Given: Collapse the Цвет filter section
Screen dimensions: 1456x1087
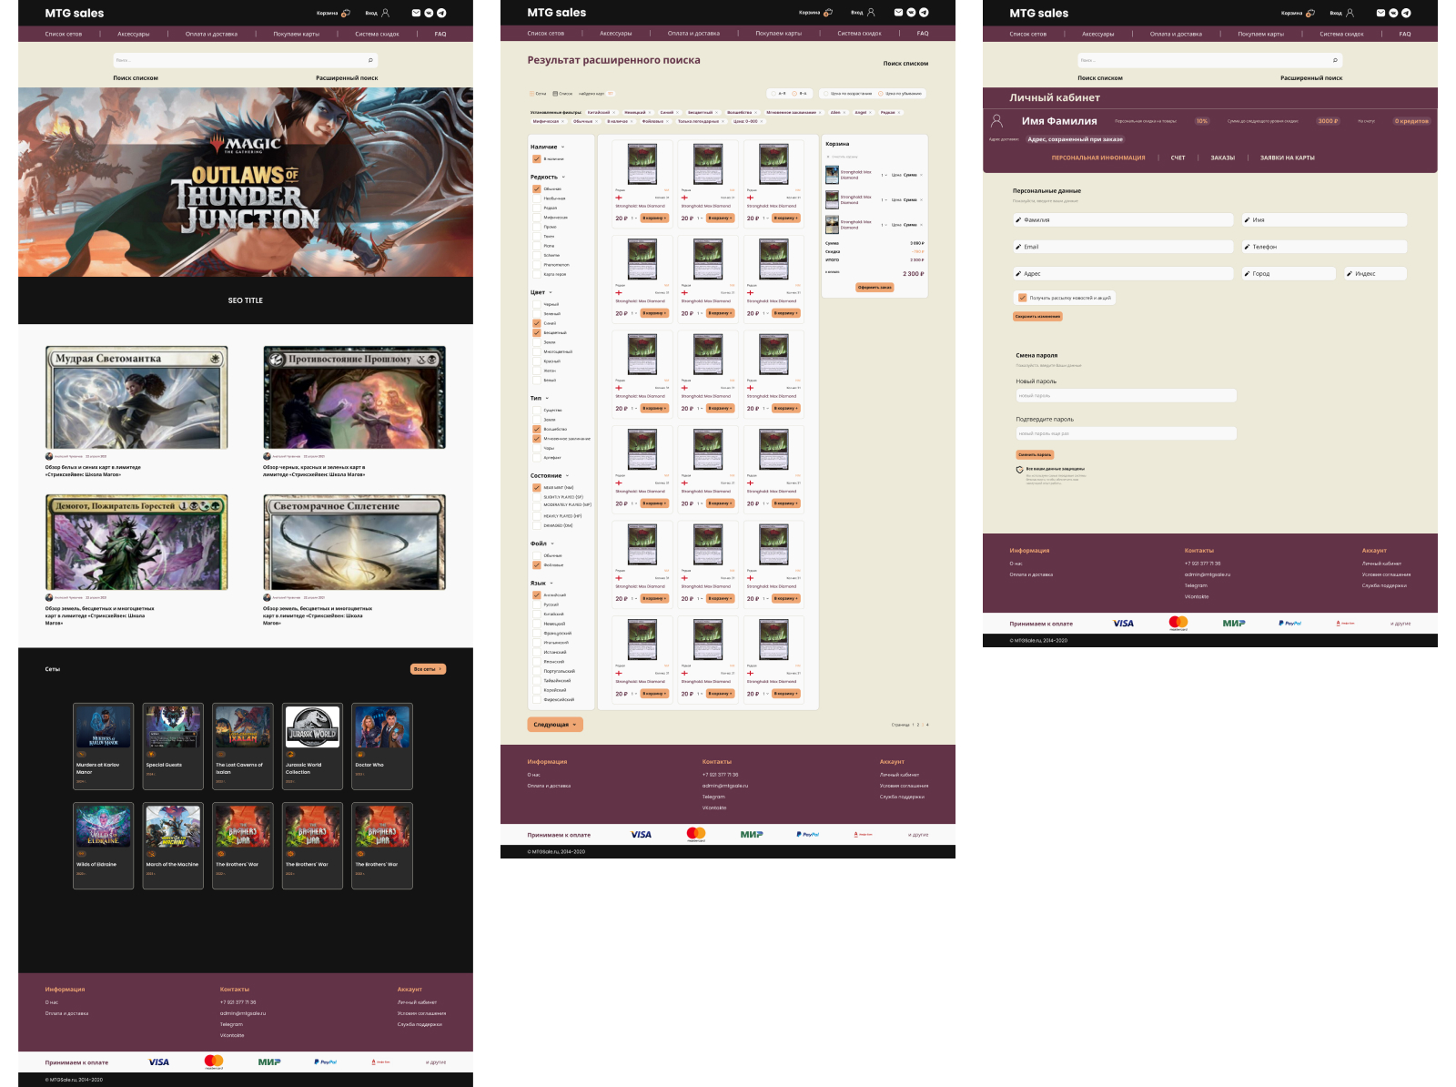Looking at the screenshot, I should click(x=551, y=292).
